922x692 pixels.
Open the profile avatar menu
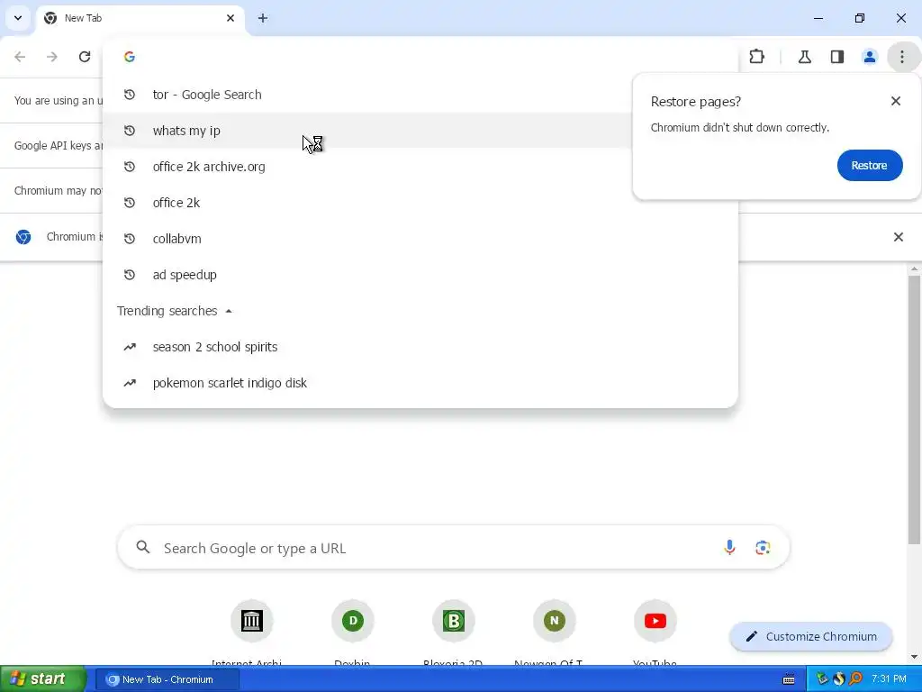point(870,57)
